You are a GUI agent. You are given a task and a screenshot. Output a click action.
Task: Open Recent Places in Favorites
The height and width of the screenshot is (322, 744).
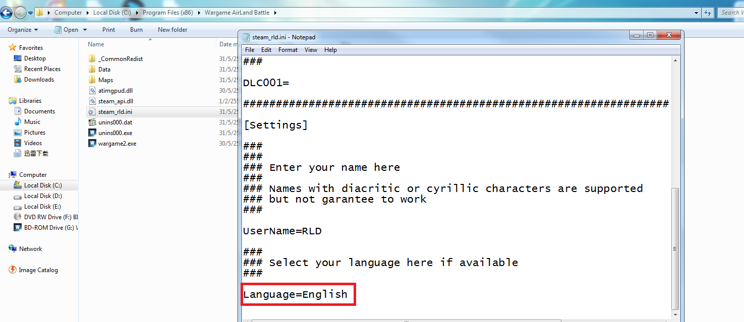42,69
